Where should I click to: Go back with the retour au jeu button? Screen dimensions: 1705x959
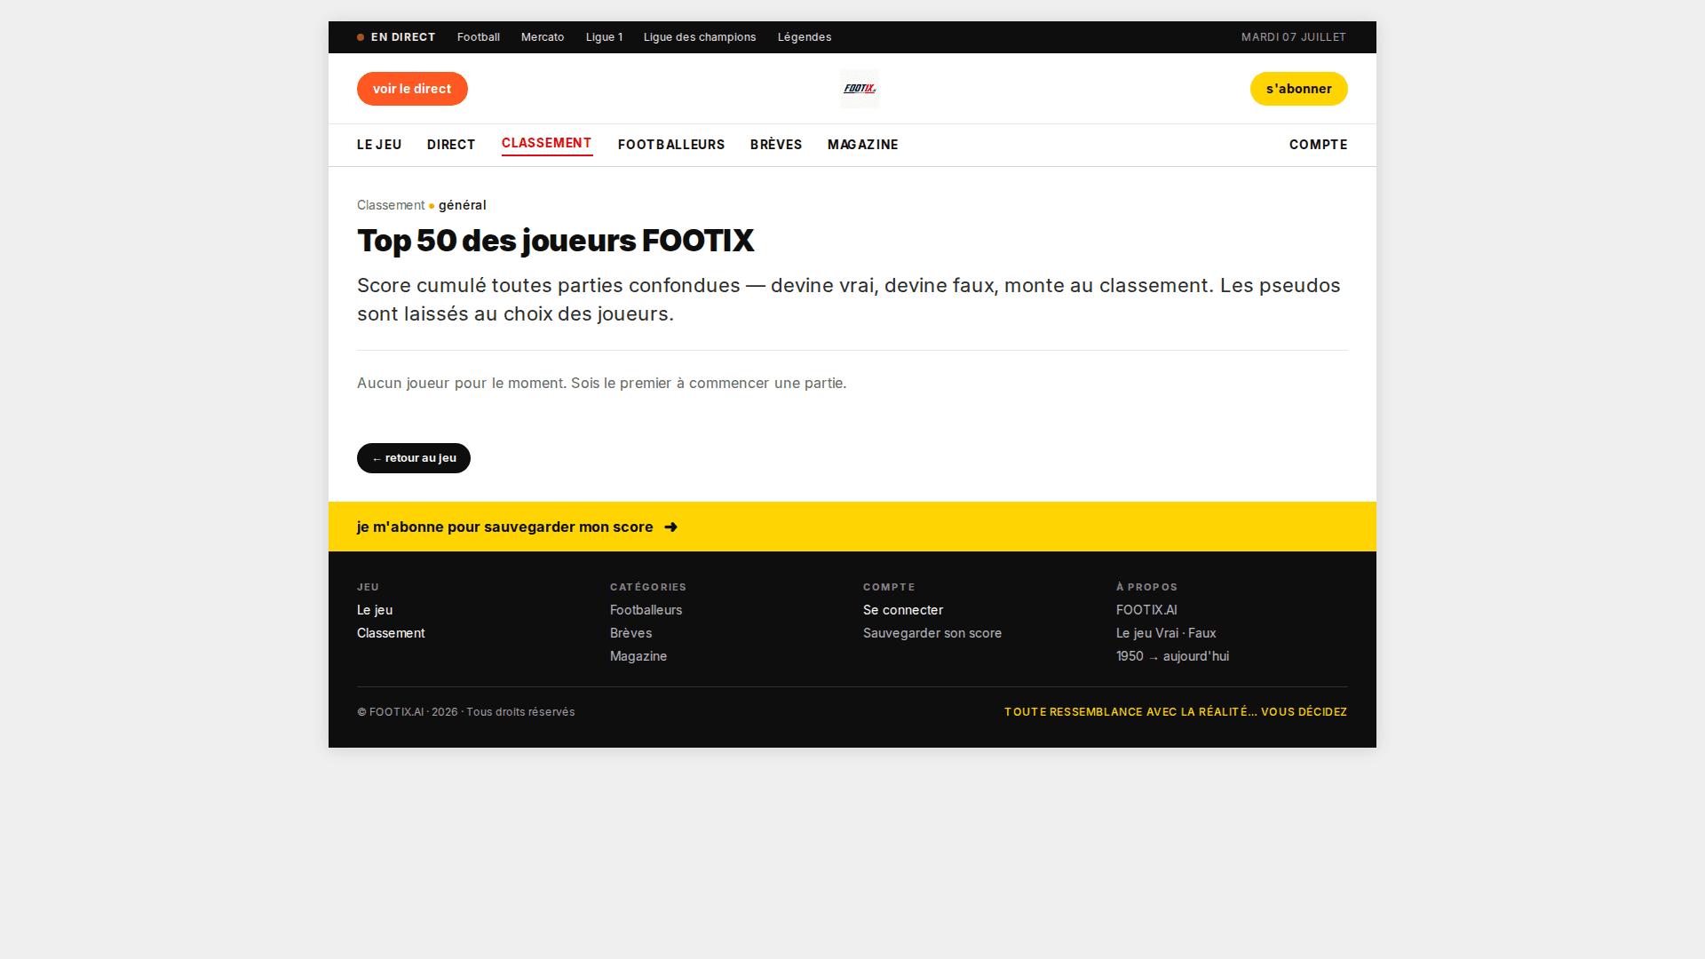point(414,458)
